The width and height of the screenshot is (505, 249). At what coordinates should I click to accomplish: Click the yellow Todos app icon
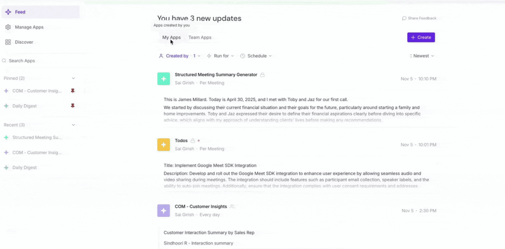point(164,145)
